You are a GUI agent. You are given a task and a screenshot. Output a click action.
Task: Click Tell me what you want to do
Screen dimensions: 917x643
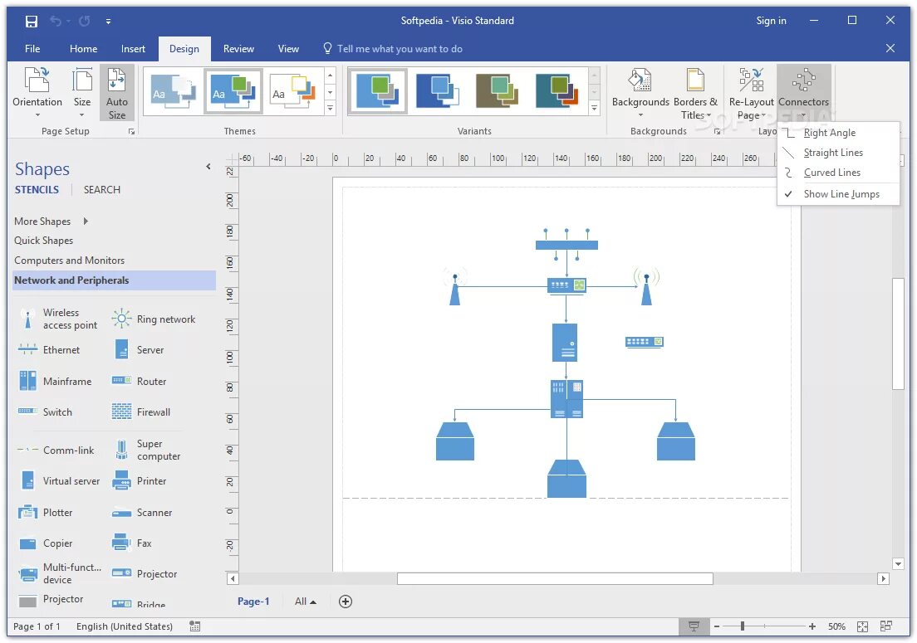click(393, 49)
